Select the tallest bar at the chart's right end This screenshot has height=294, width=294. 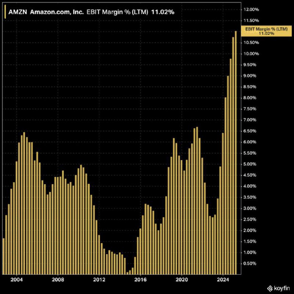(x=236, y=153)
